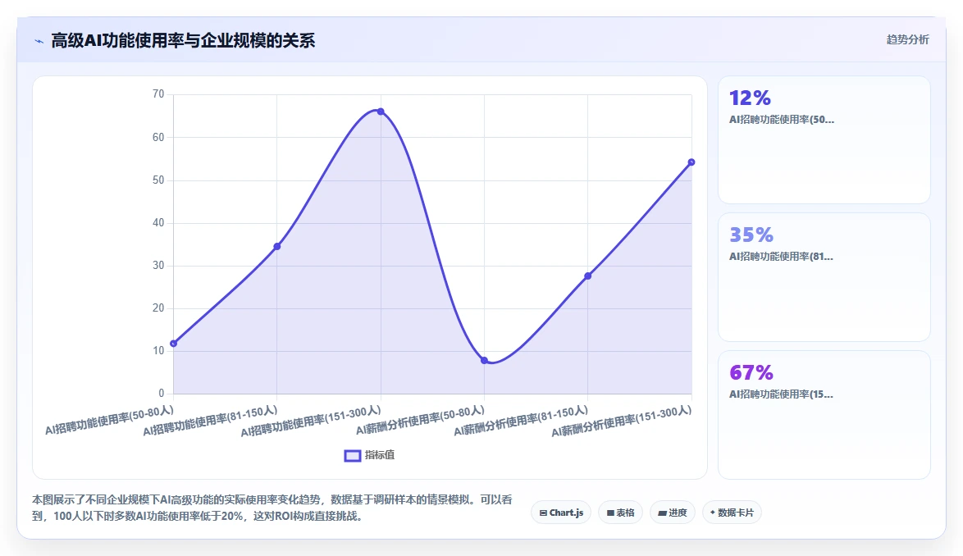The image size is (963, 556).
Task: Click data point for AI薪酬分析使用率(151-300人)
Action: coord(691,162)
